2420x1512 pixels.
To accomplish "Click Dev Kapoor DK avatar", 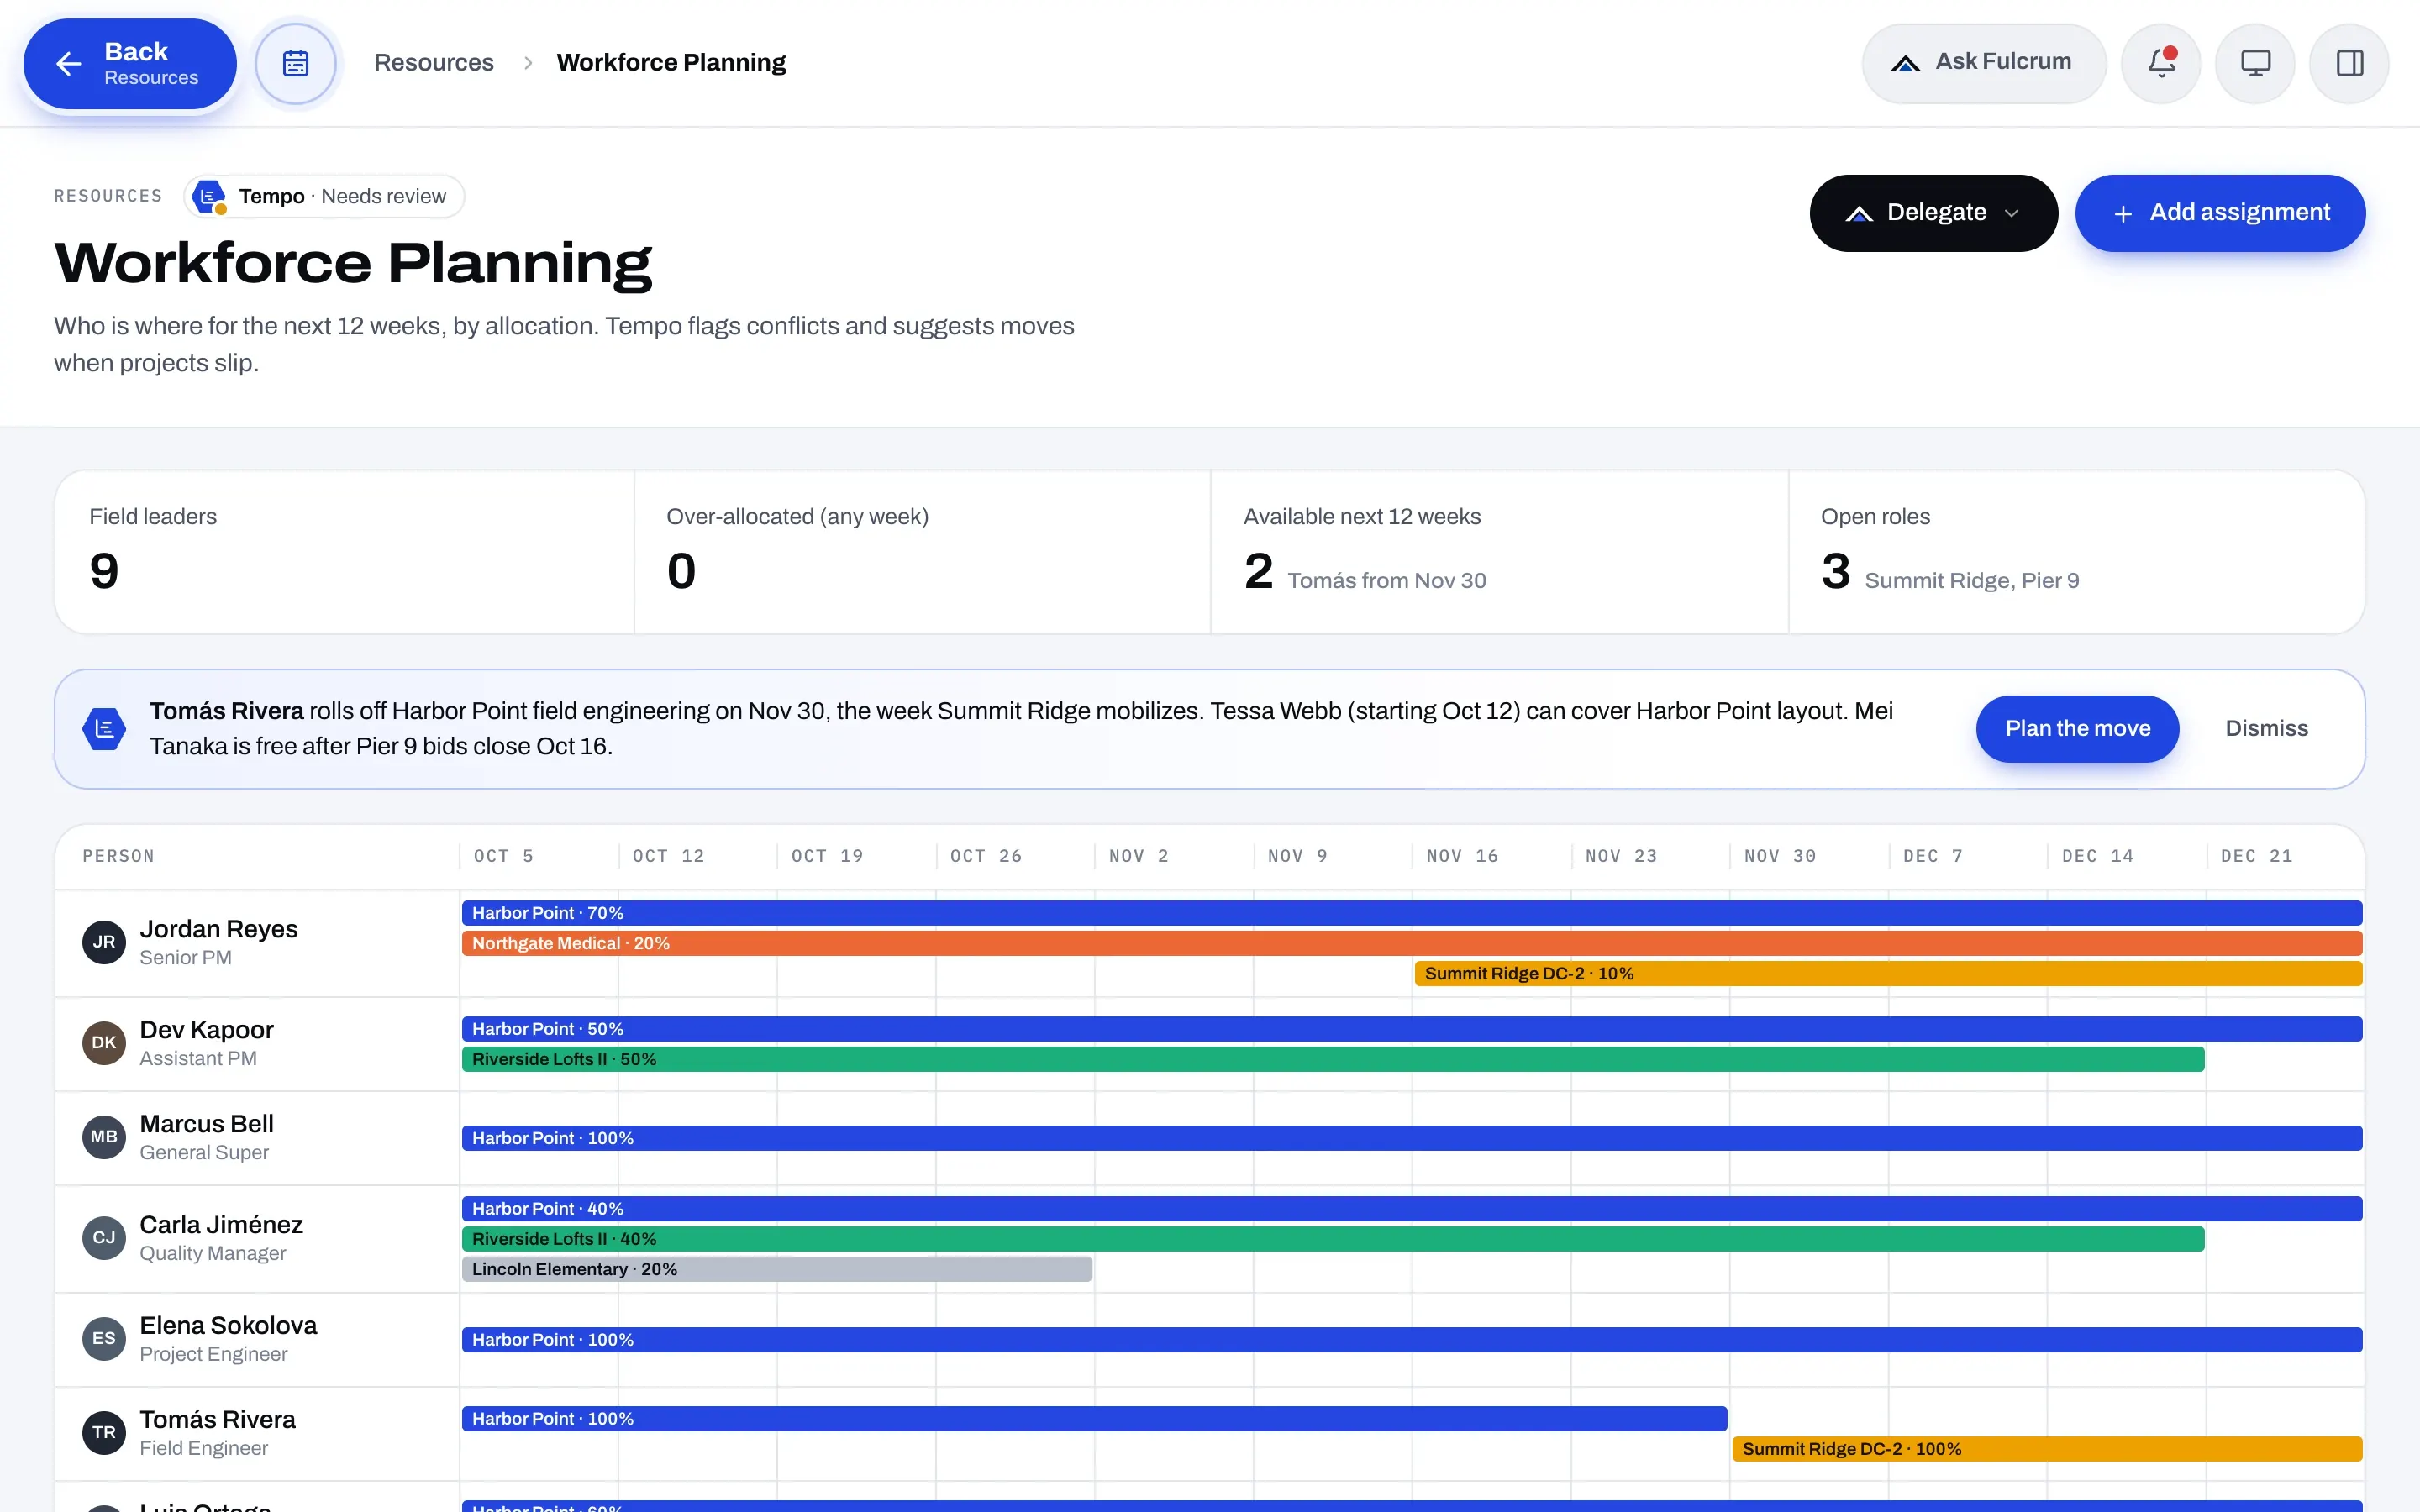I will point(104,1043).
